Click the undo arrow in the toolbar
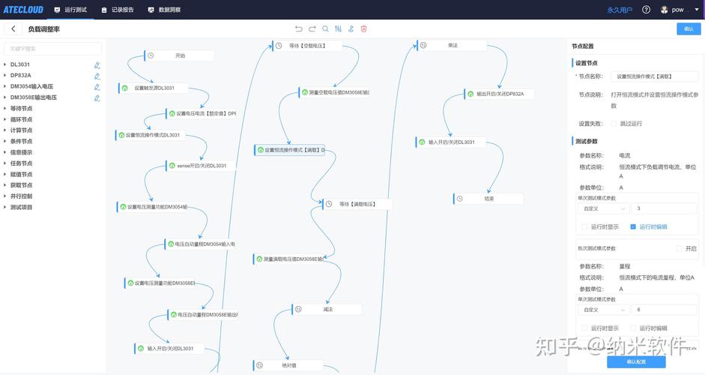Image resolution: width=705 pixels, height=375 pixels. 298,28
